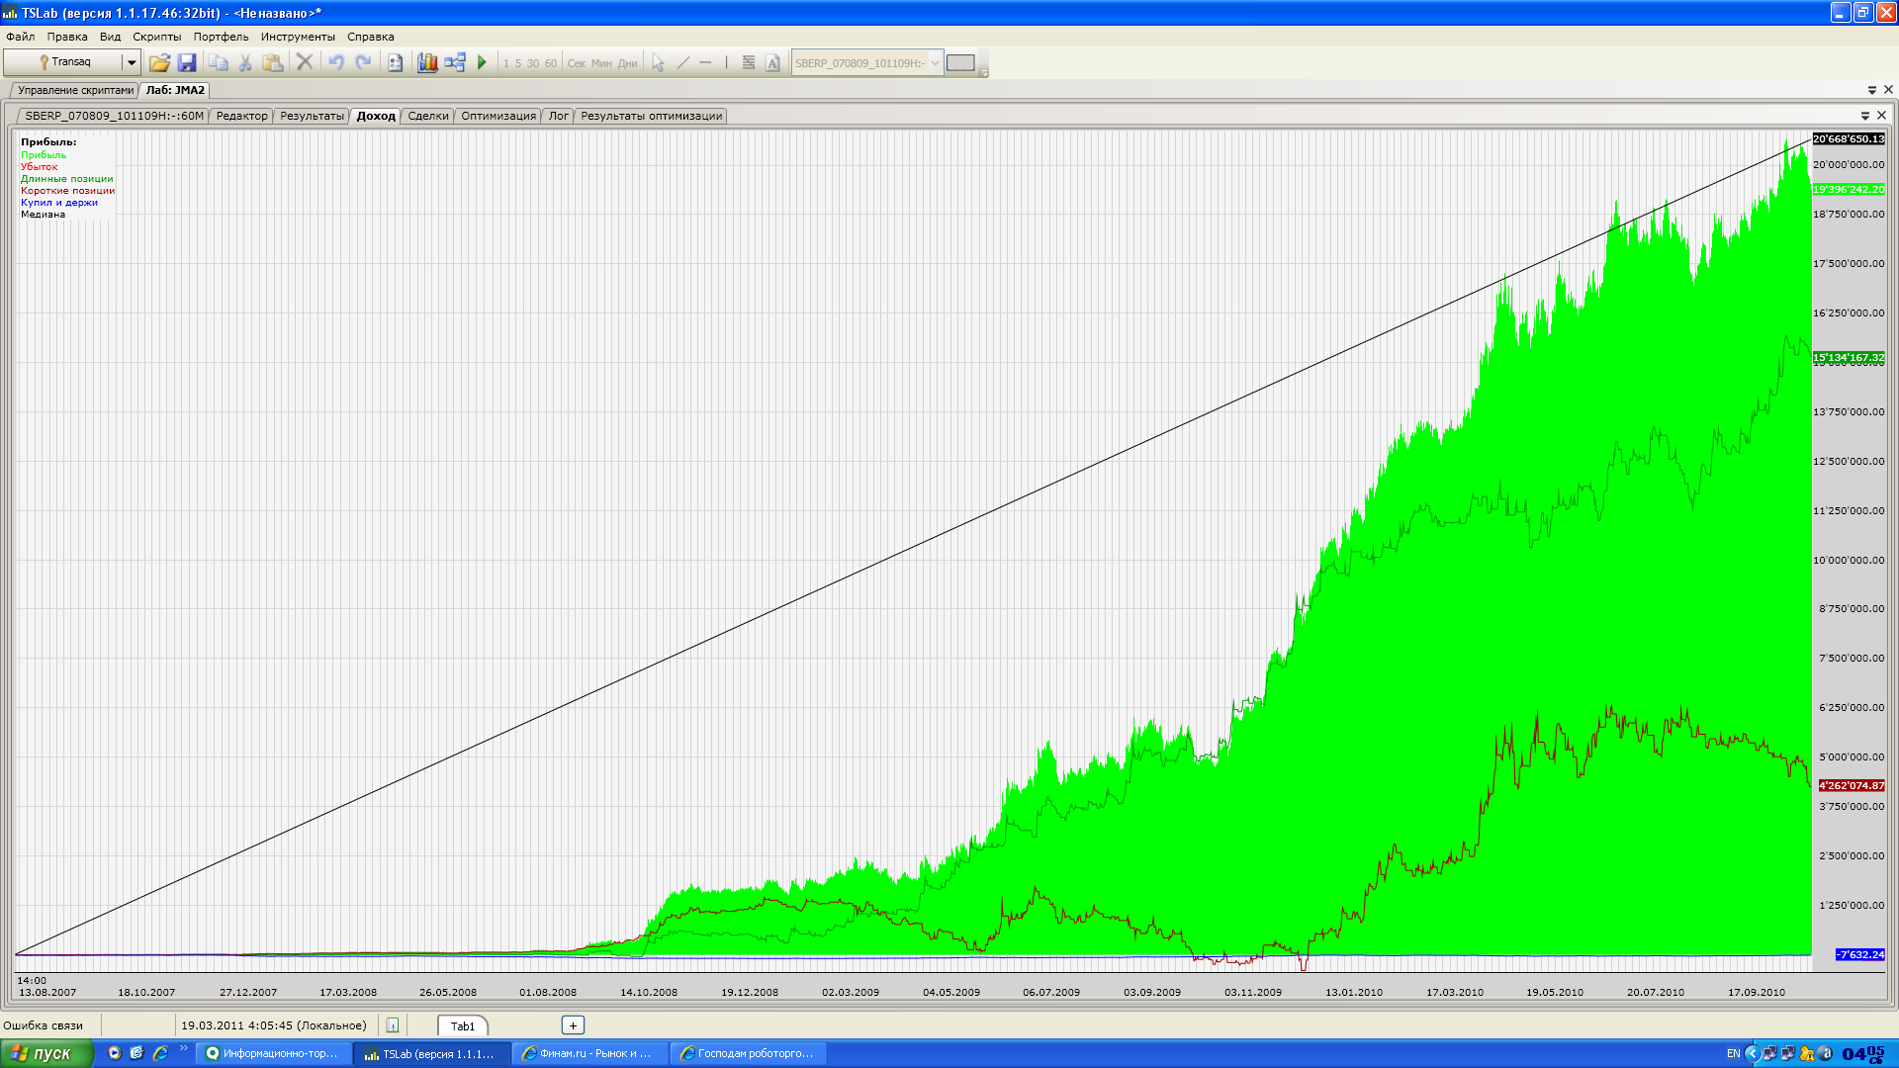Toggle the Дни timeframe button
Screen dimensions: 1899x1068
click(x=627, y=63)
